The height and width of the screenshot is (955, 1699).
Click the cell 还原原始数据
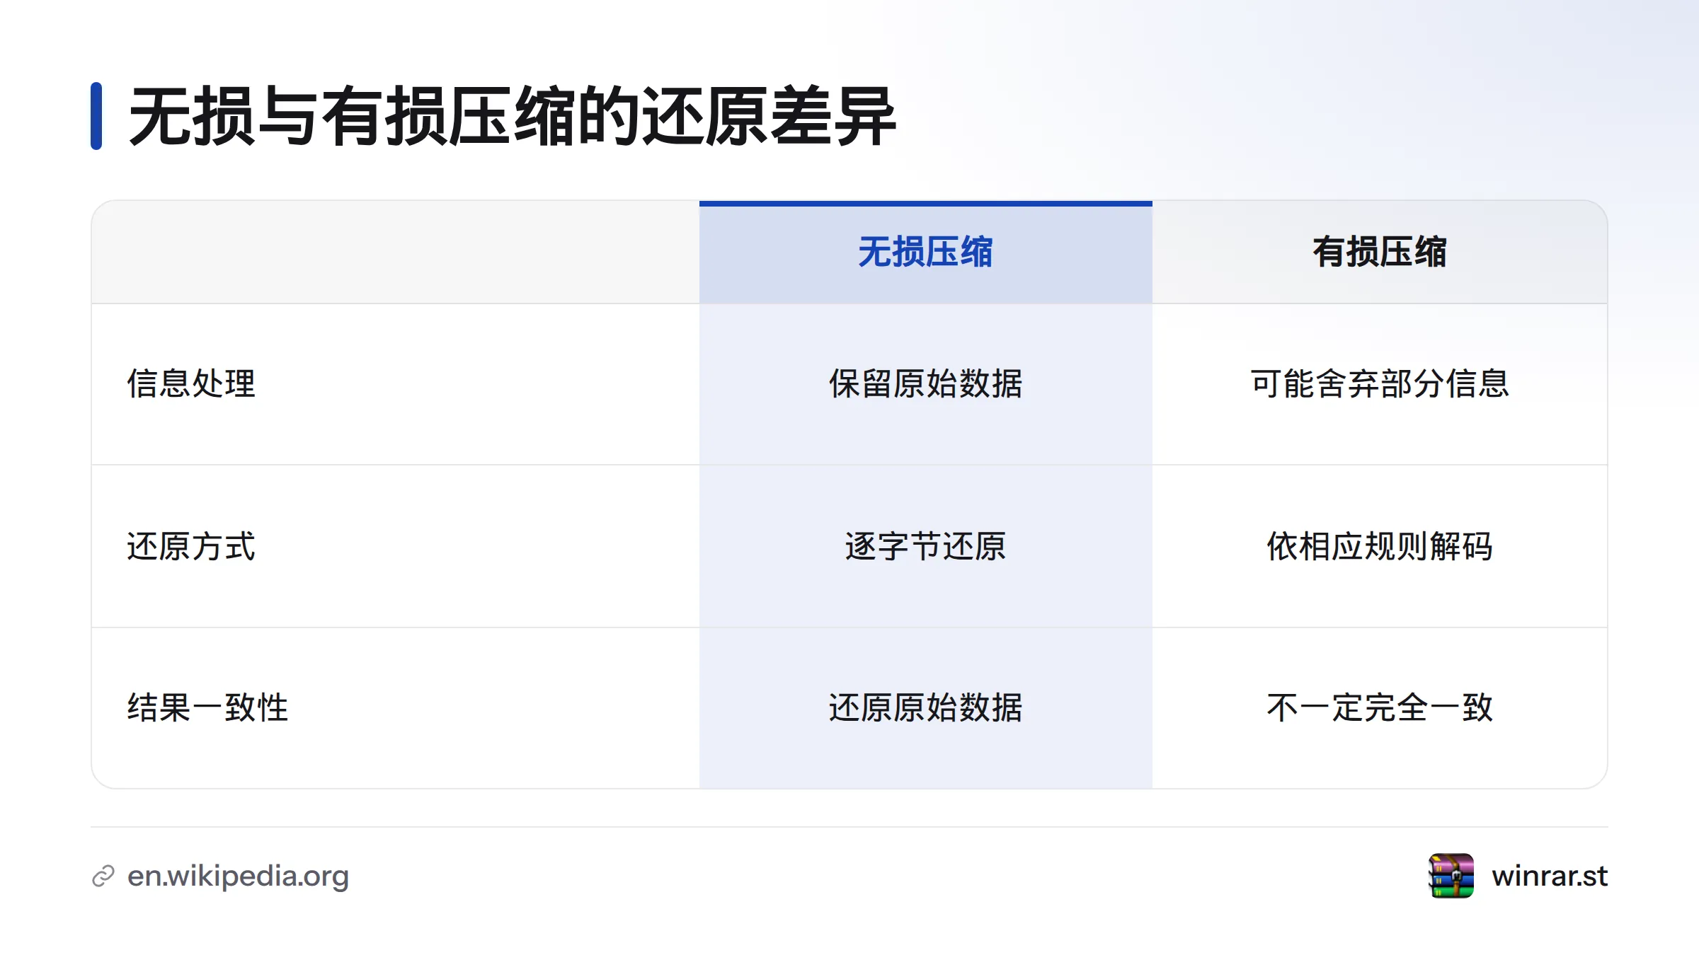click(x=925, y=707)
